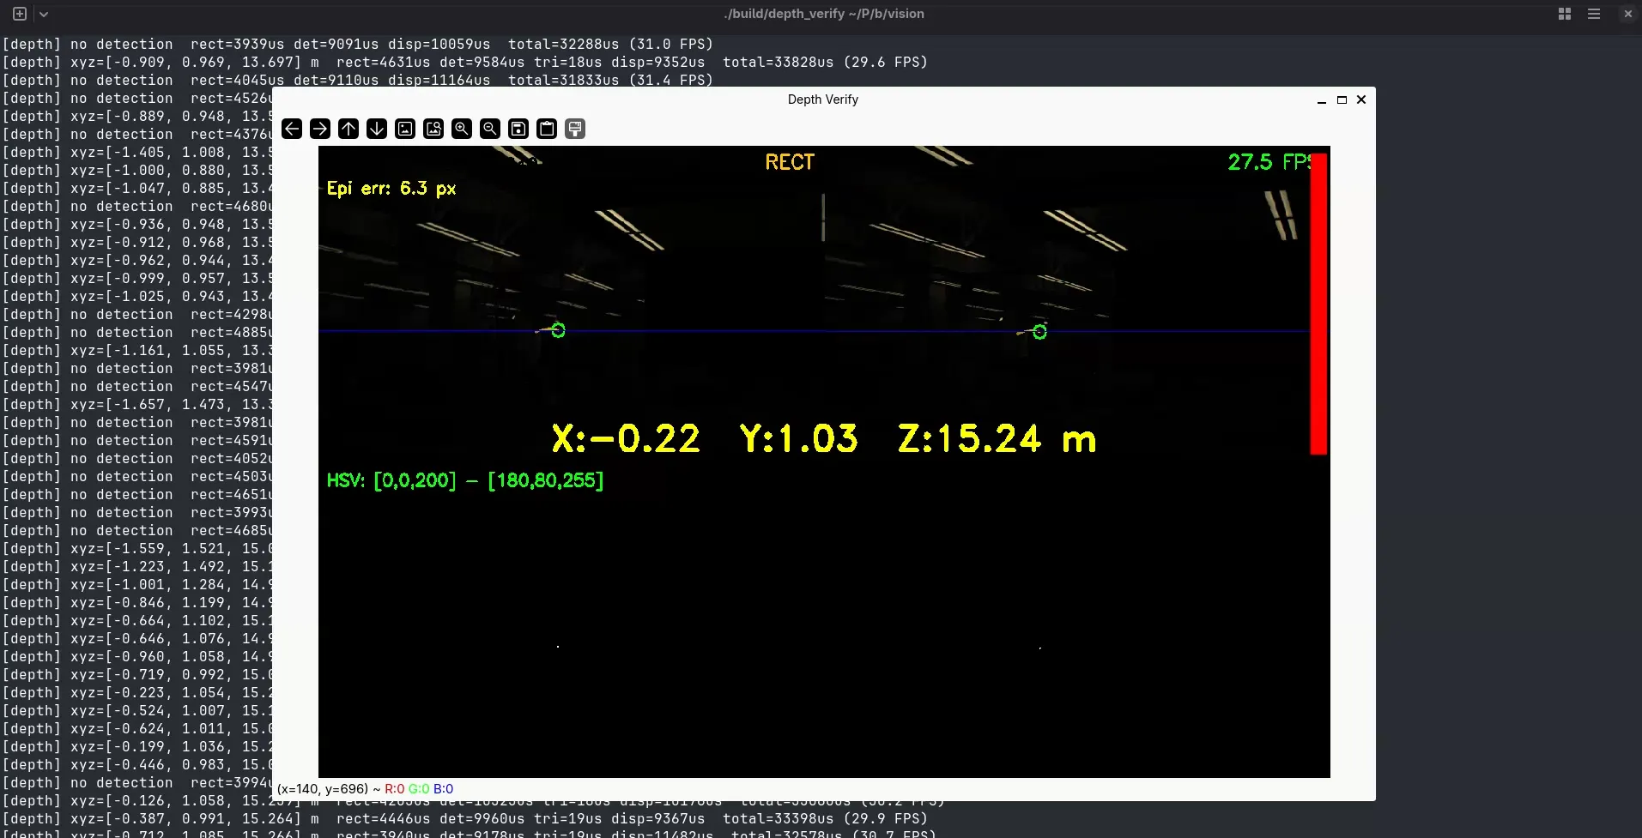This screenshot has width=1642, height=838.
Task: Expand the terminal new-tab dropdown arrow
Action: tap(44, 14)
